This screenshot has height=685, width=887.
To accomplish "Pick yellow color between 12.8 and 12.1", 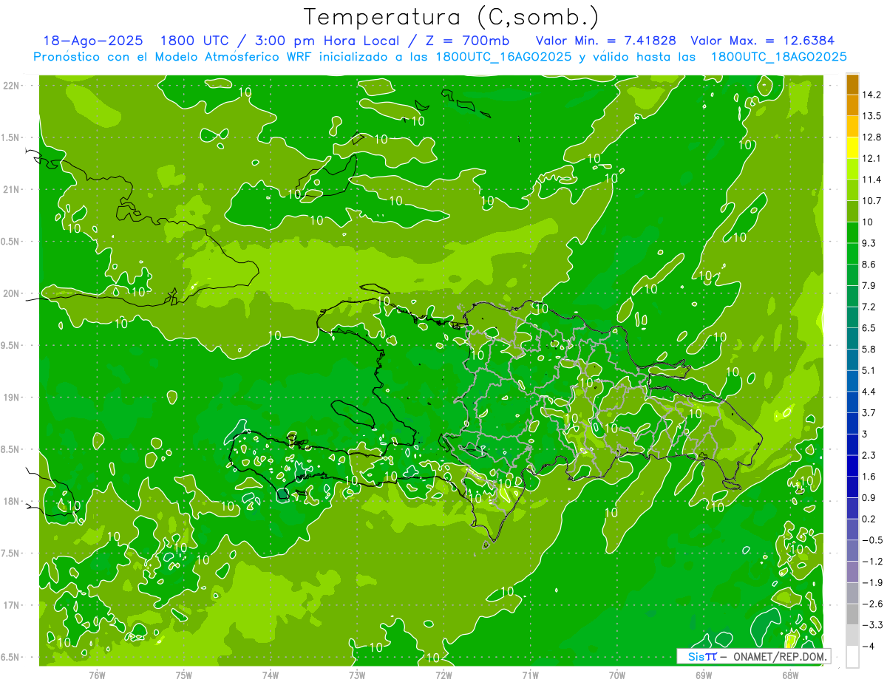I will pyautogui.click(x=852, y=148).
